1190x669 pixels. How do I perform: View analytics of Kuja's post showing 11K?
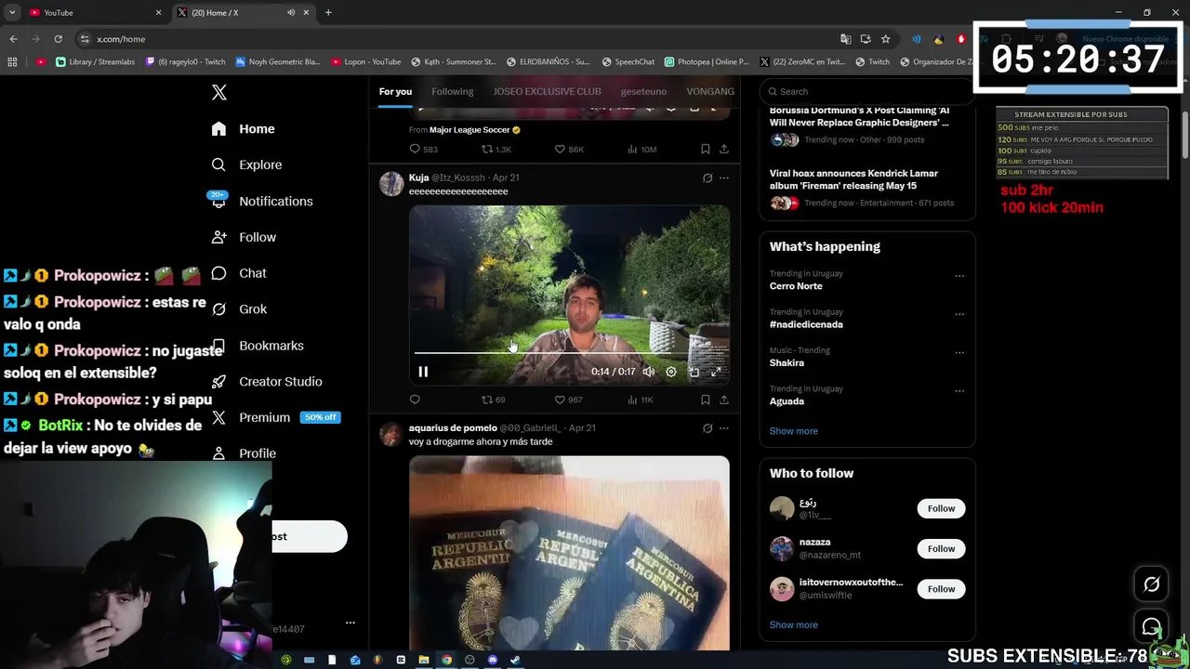(640, 400)
